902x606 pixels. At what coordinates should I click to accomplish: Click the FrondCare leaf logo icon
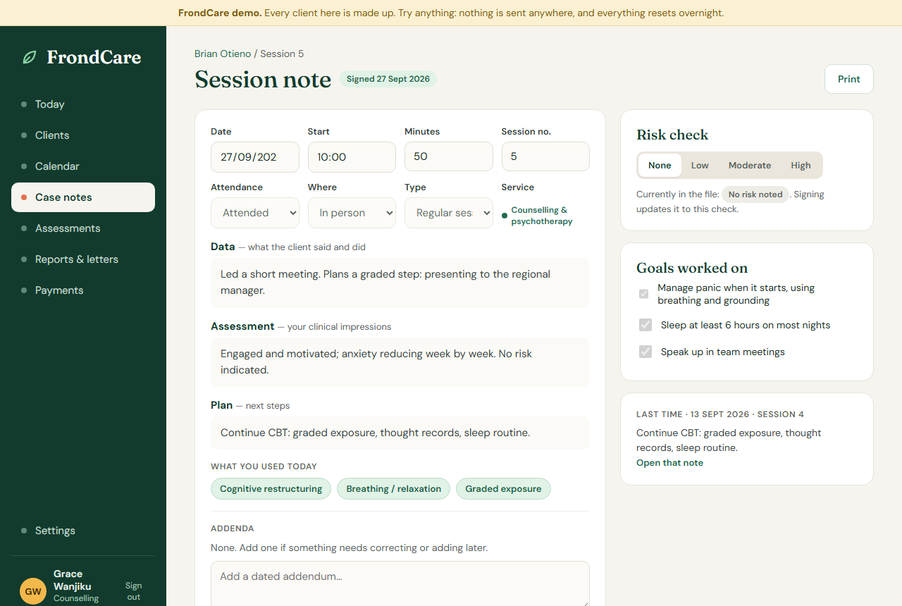(30, 57)
